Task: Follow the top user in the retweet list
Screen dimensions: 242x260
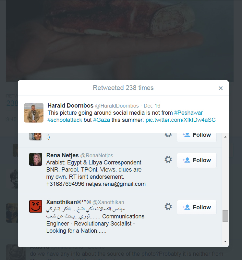Action: click(197, 135)
